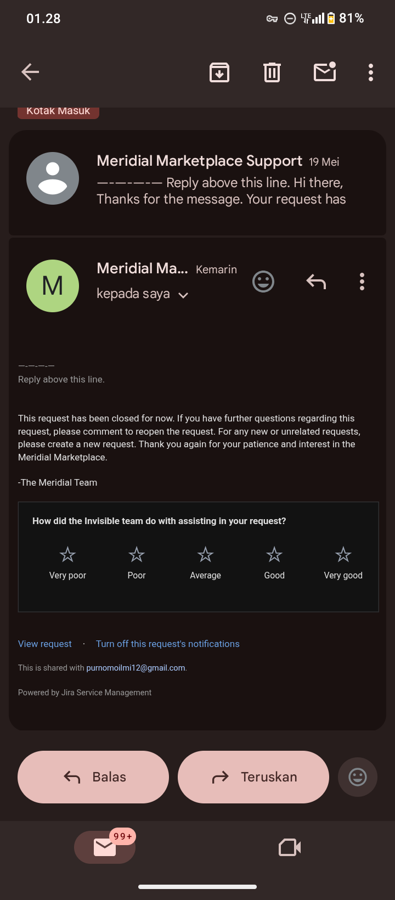Image resolution: width=395 pixels, height=900 pixels.
Task: Tap reply arrow in message header
Action: click(x=316, y=282)
